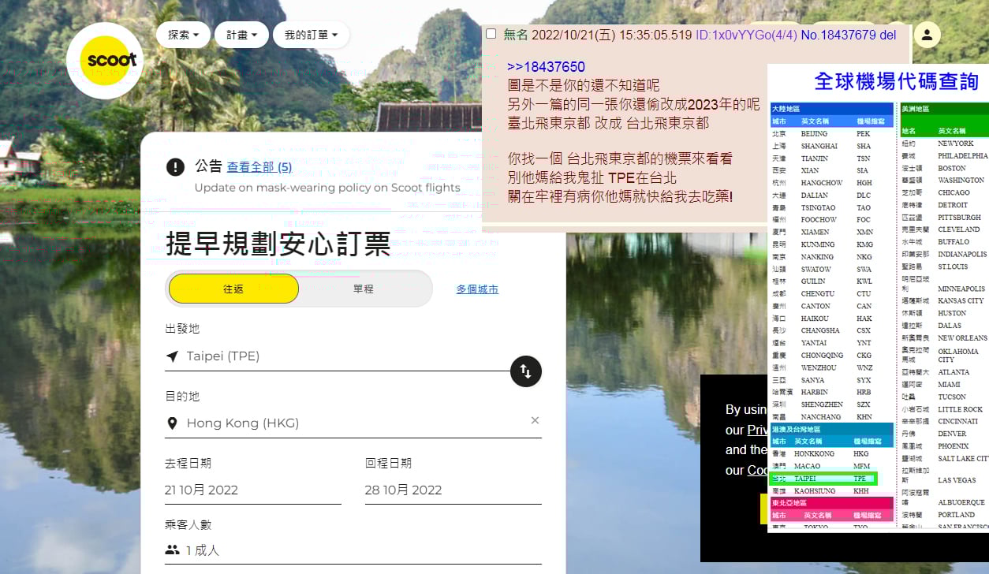Click KAOHSIUNG in the airport table

815,491
